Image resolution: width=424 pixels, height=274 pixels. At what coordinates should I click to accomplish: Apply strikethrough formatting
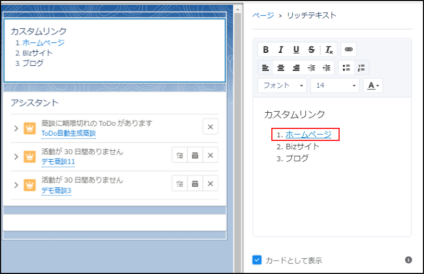point(311,50)
